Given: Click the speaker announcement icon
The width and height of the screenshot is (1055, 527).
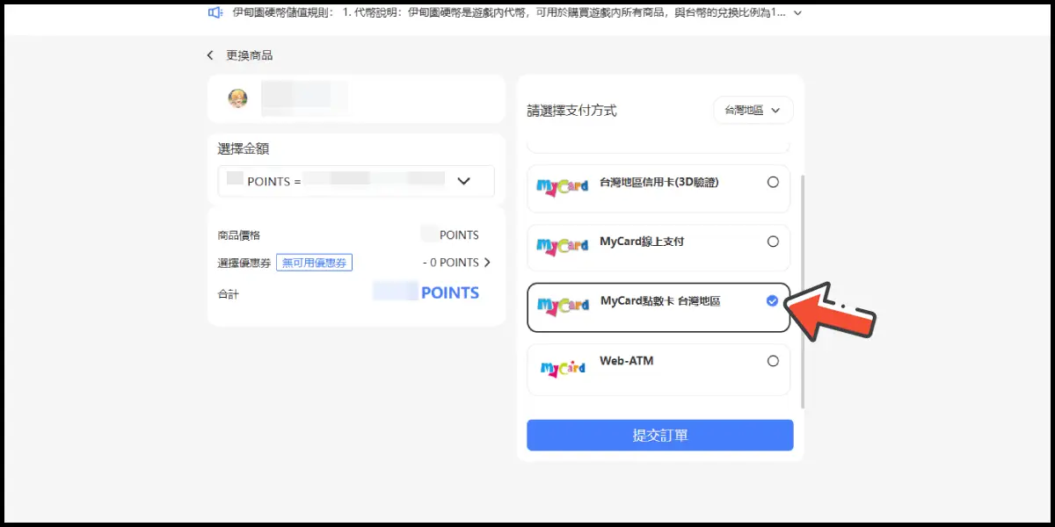Looking at the screenshot, I should point(215,12).
